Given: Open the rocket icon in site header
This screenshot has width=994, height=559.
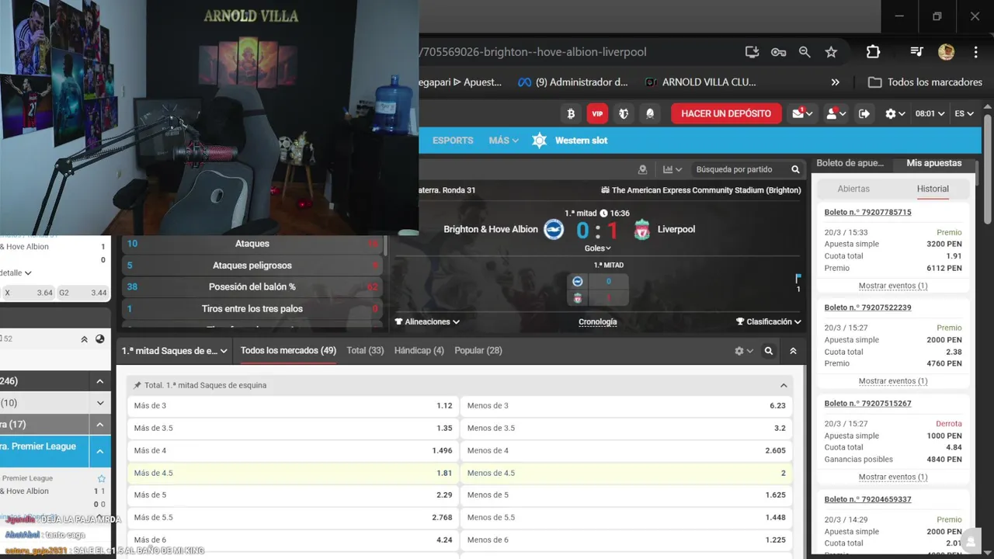Looking at the screenshot, I should click(x=650, y=113).
